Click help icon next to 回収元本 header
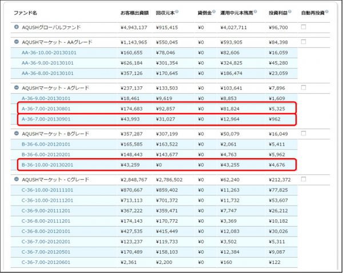The height and width of the screenshot is (273, 343). (177, 11)
